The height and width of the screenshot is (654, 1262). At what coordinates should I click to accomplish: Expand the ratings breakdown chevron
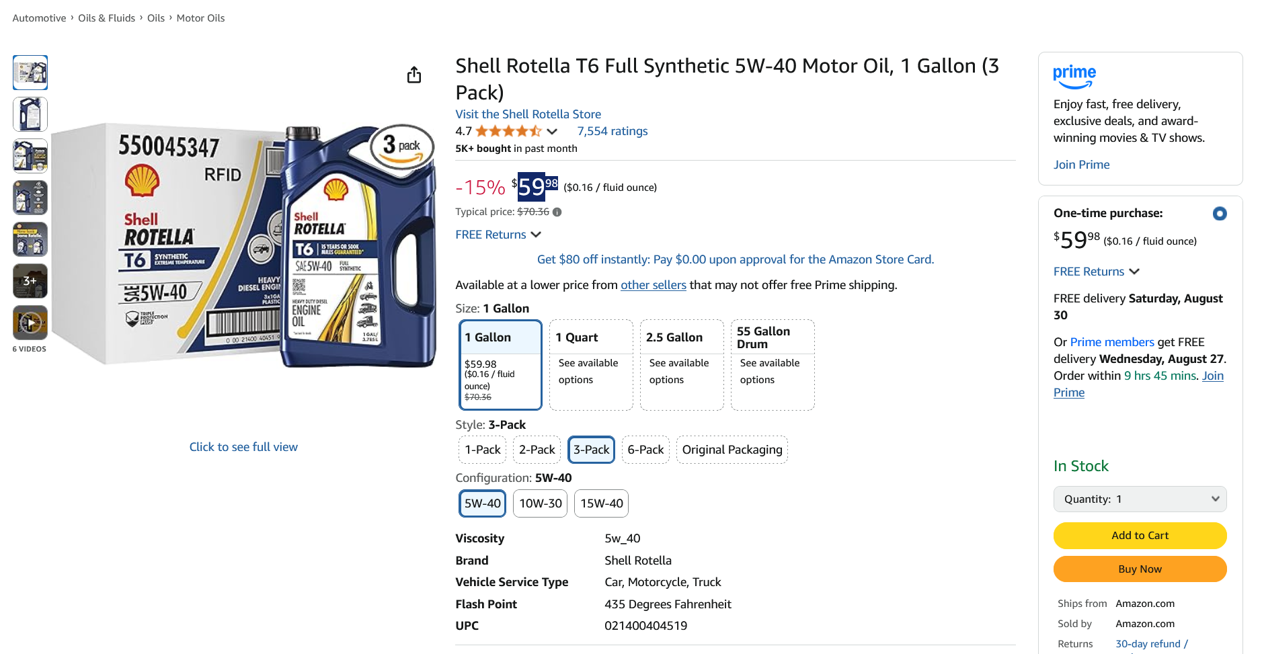552,132
